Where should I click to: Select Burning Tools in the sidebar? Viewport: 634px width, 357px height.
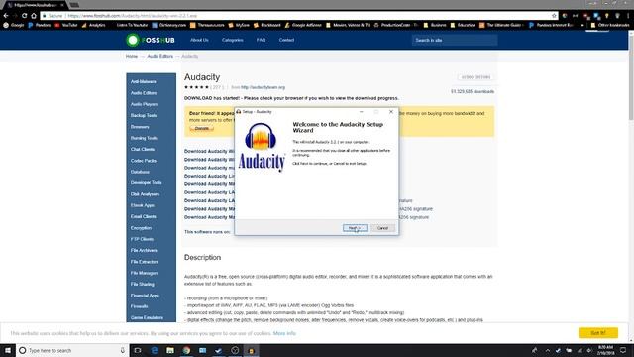[144, 138]
